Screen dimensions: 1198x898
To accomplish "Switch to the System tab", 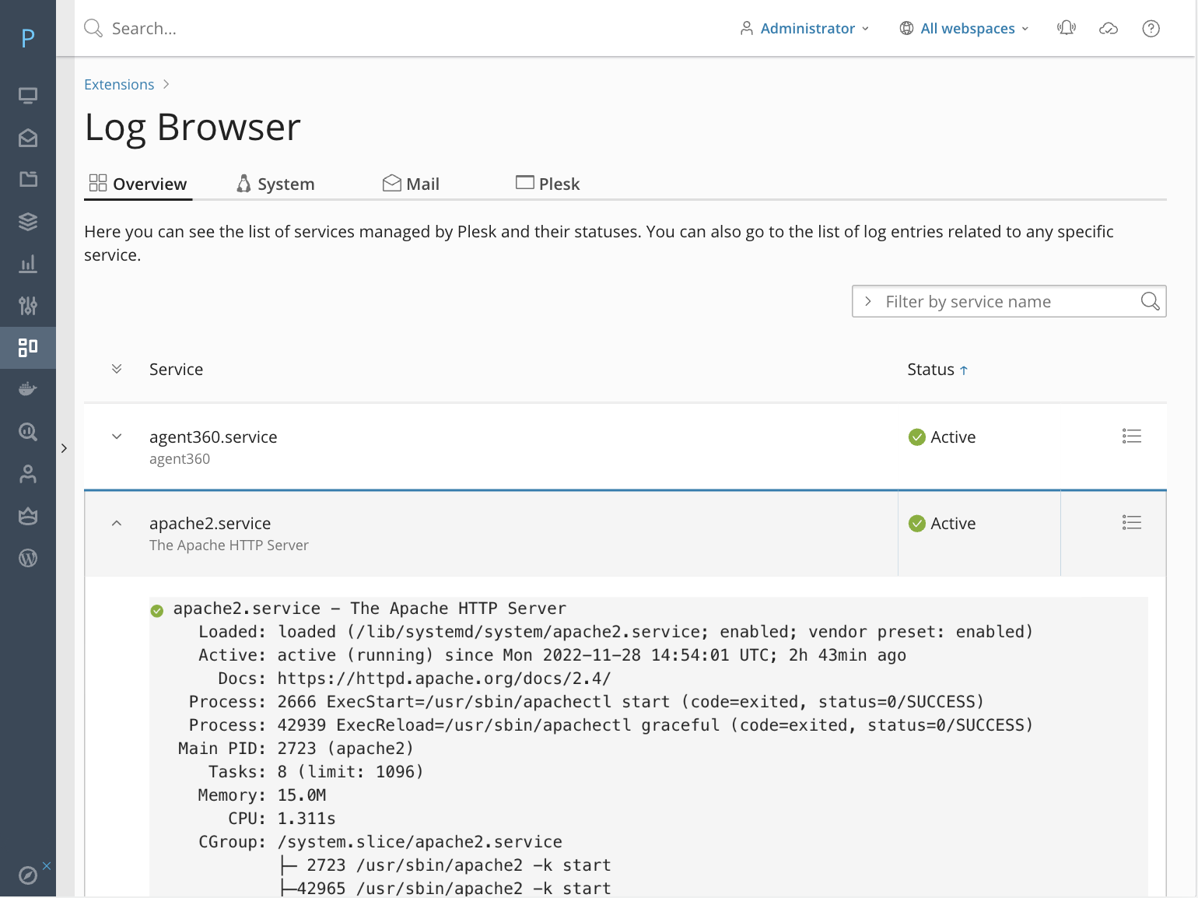I will coord(275,184).
